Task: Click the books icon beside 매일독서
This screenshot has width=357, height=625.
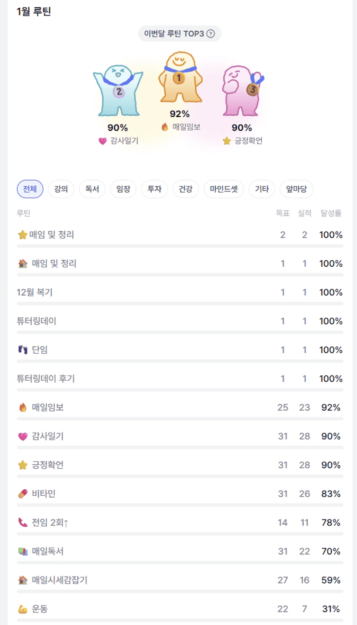Action: click(23, 552)
